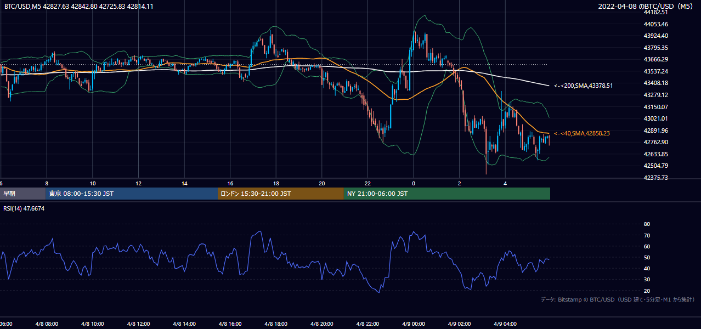The image size is (701, 329).
Task: Click the 4/8 08:00 date axis label
Action: pos(47,324)
